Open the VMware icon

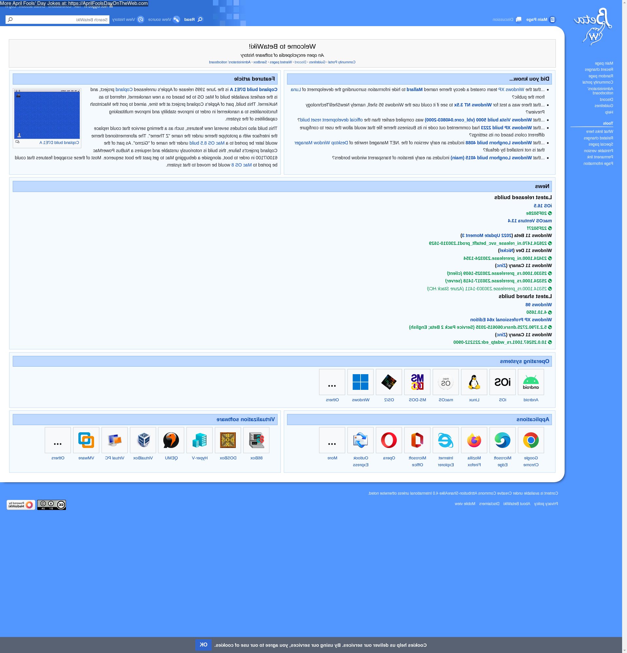86,440
